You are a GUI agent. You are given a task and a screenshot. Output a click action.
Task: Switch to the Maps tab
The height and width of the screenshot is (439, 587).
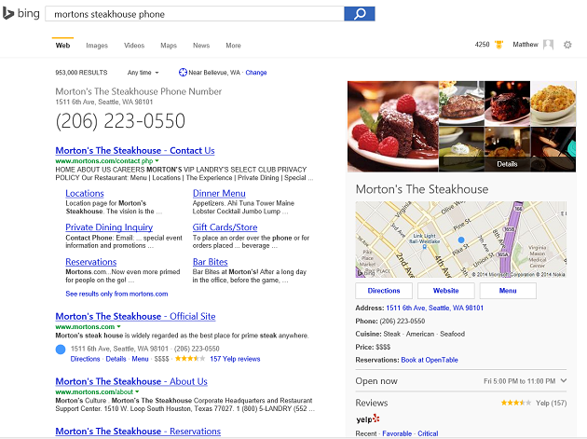click(x=169, y=46)
